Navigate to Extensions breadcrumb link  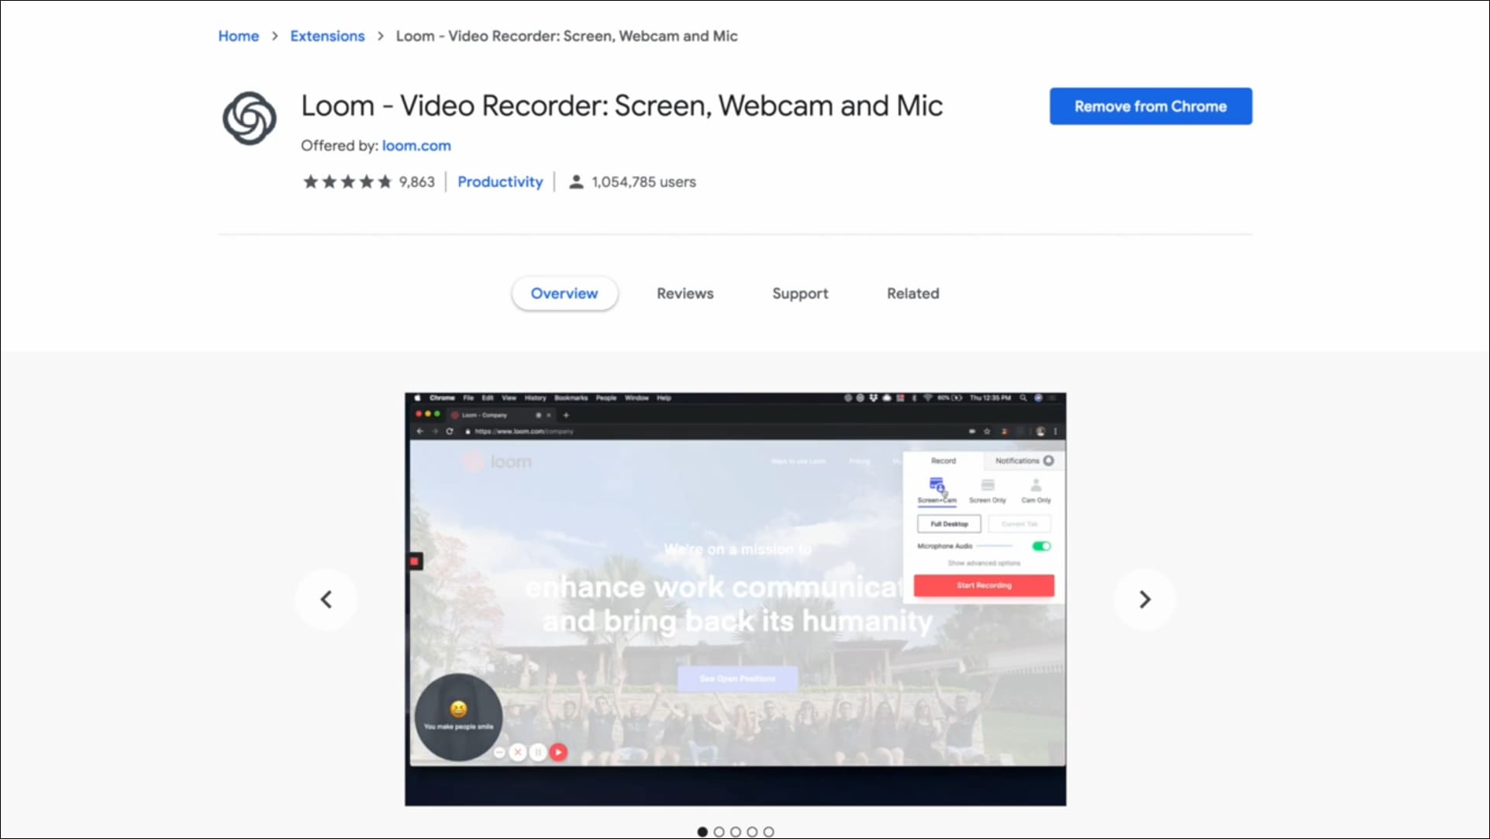pos(326,36)
